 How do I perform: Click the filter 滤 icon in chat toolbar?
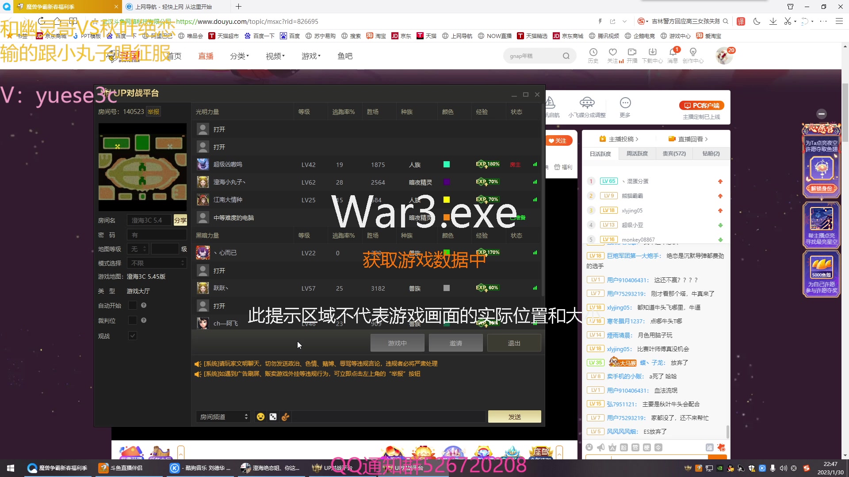(709, 447)
